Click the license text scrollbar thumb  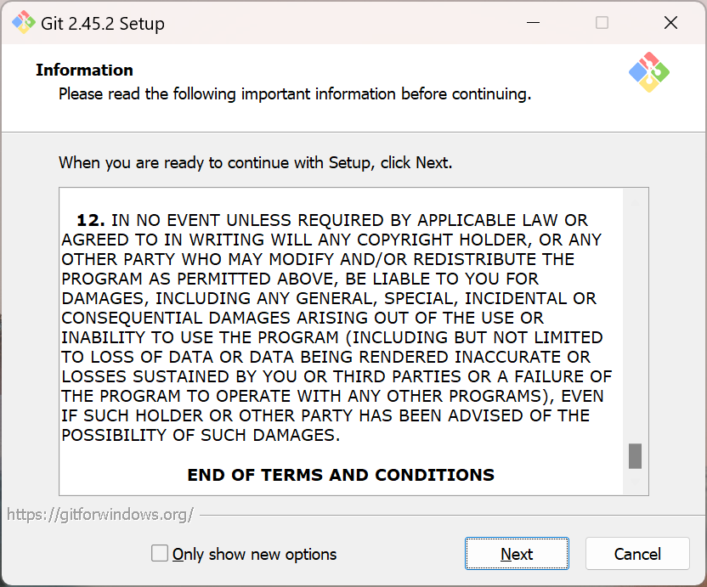click(635, 455)
